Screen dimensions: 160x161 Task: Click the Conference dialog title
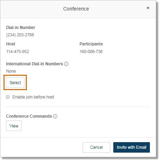tap(76, 9)
